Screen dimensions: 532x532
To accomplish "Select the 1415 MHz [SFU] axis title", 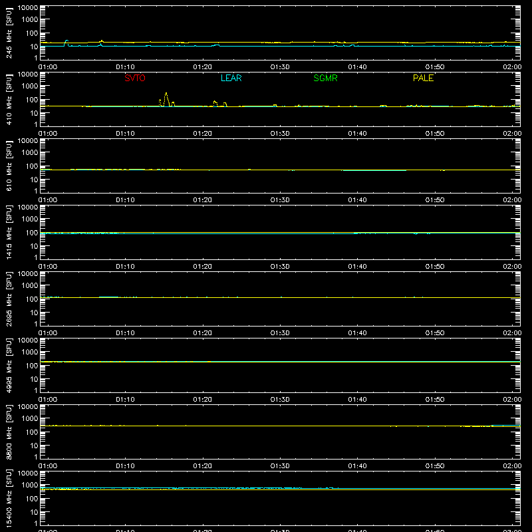I will 9,232.
